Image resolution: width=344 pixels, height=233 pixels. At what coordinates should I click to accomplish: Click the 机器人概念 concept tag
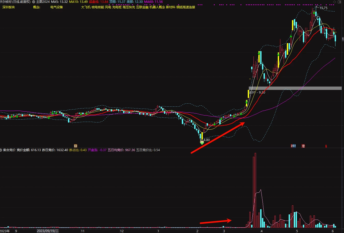[157, 7]
